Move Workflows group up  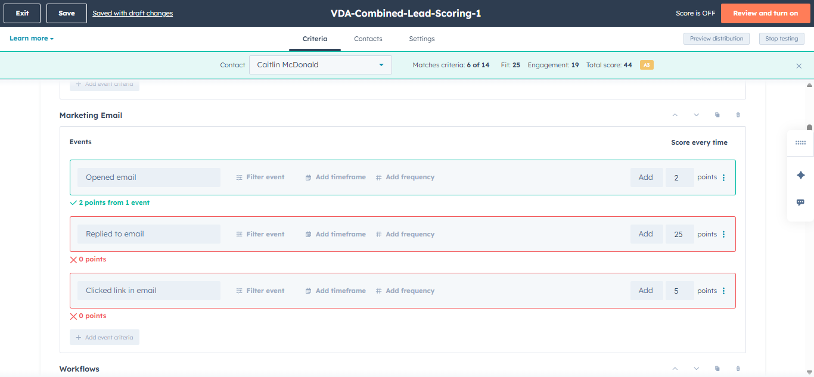[675, 369]
